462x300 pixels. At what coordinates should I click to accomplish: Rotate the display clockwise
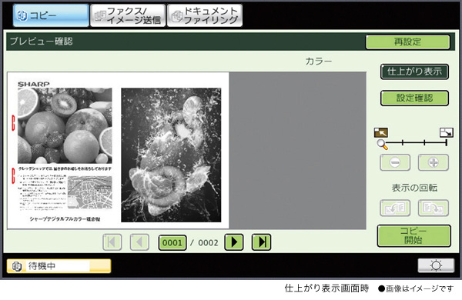point(433,208)
